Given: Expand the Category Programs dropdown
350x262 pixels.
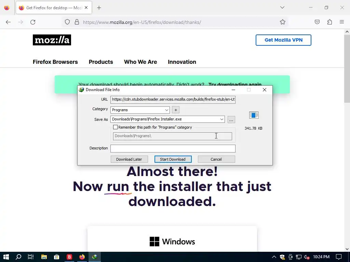Looking at the screenshot, I should tap(166, 110).
